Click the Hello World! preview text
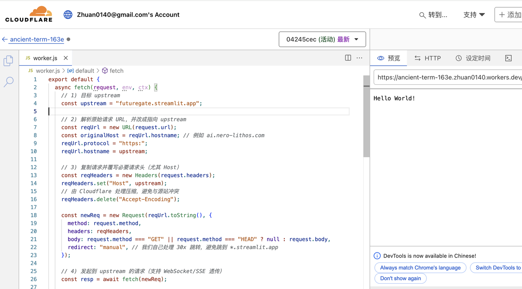Viewport: 522px width, 289px height. (x=394, y=98)
